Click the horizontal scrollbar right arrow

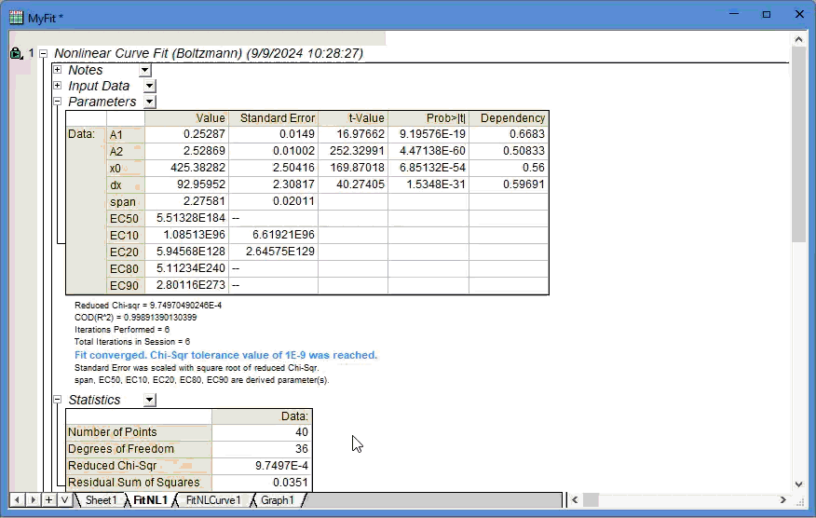point(785,500)
